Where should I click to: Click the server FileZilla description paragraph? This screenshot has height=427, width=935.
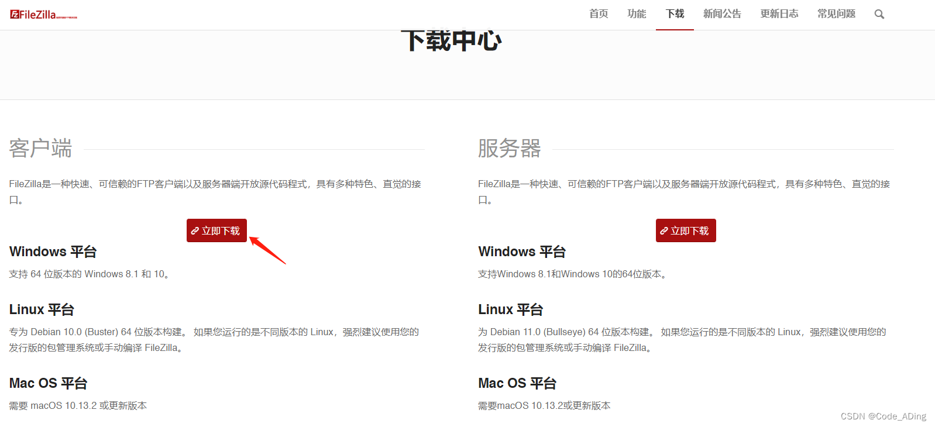pyautogui.click(x=684, y=192)
